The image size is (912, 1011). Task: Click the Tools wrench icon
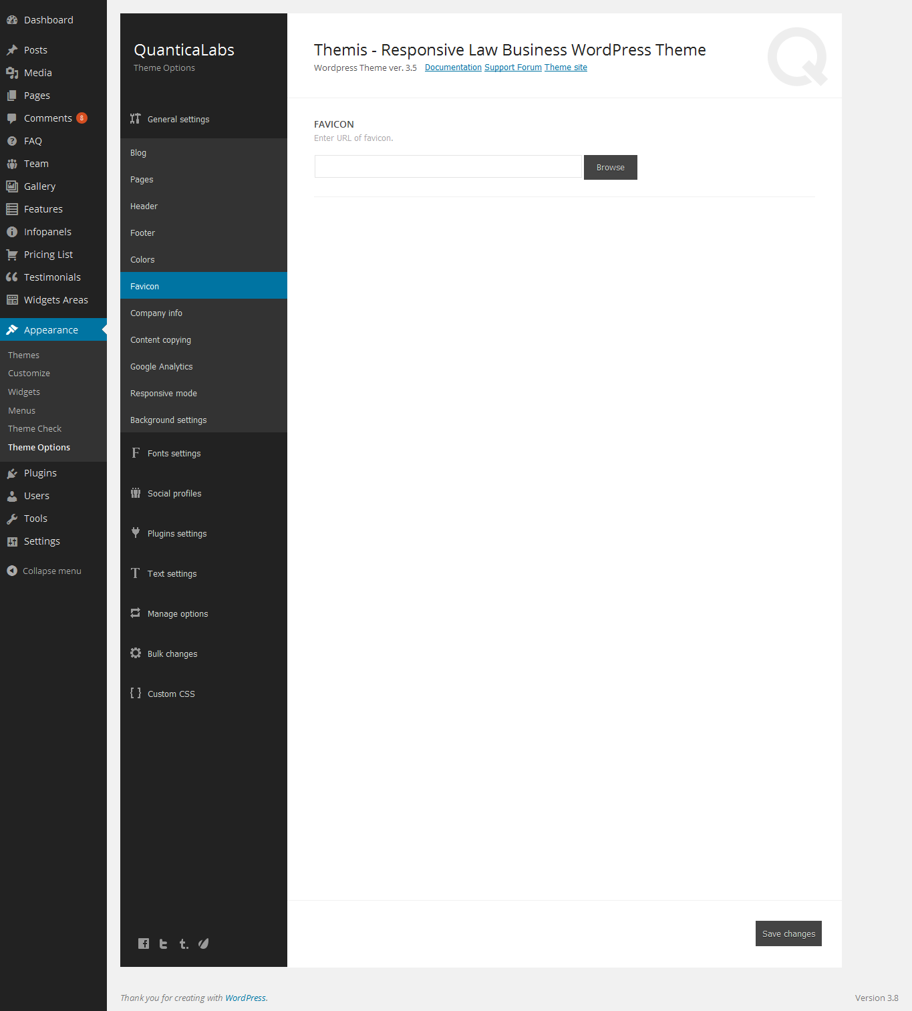tap(12, 519)
